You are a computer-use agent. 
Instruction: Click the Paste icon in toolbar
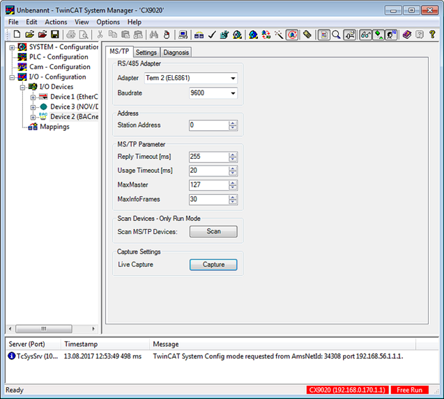pos(125,35)
